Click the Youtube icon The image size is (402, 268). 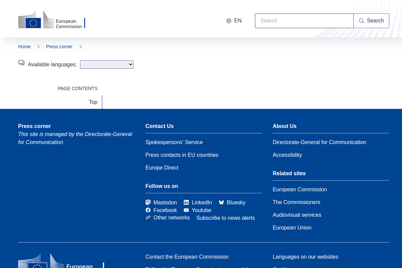tap(186, 210)
